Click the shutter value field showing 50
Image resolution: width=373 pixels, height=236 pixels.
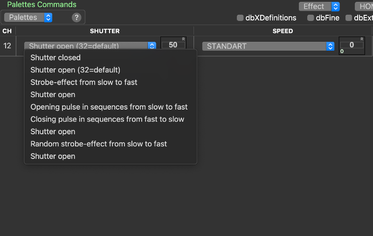173,45
